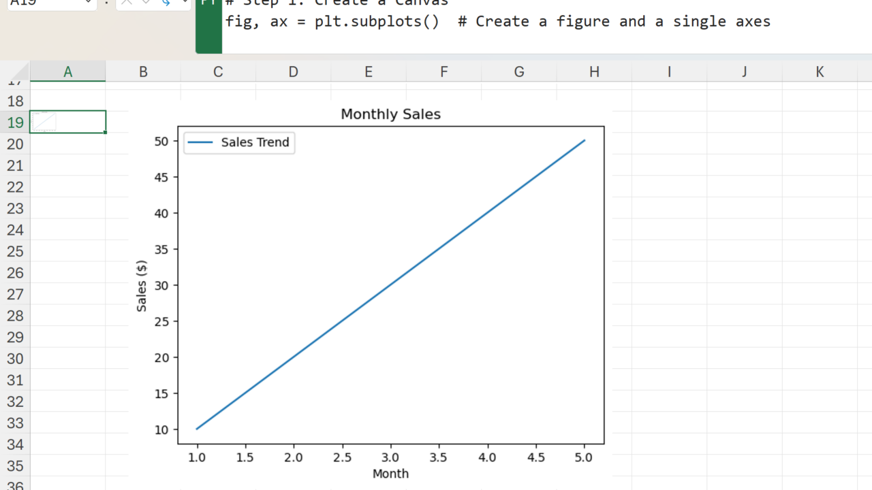Click the cancel formula X icon
This screenshot has height=490, width=872.
click(x=127, y=3)
